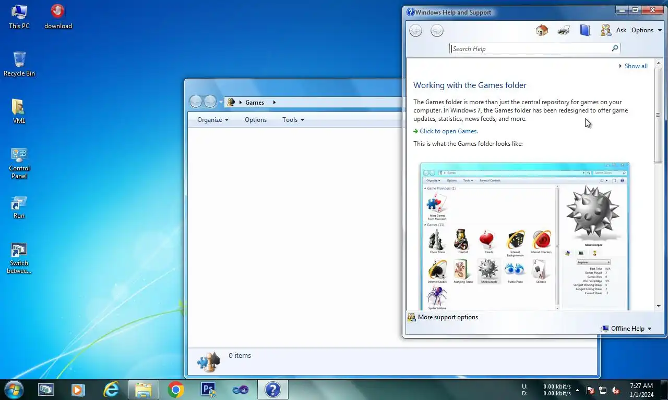Open Organize menu in Games window
668x400 pixels.
(x=213, y=120)
